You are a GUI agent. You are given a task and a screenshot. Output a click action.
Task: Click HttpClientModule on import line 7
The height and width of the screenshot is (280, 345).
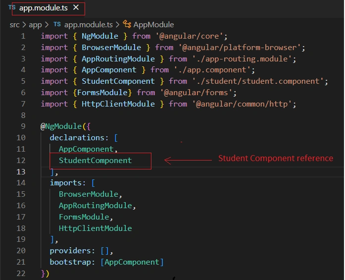click(x=118, y=104)
